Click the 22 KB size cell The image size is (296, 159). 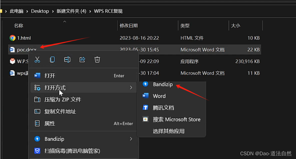coord(254,50)
